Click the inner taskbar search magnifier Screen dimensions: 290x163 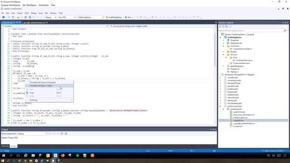coord(11,155)
